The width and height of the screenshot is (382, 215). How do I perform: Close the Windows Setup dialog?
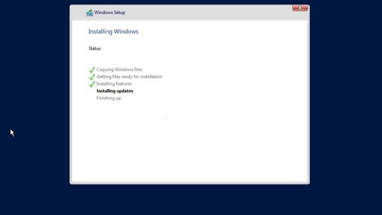pyautogui.click(x=300, y=8)
